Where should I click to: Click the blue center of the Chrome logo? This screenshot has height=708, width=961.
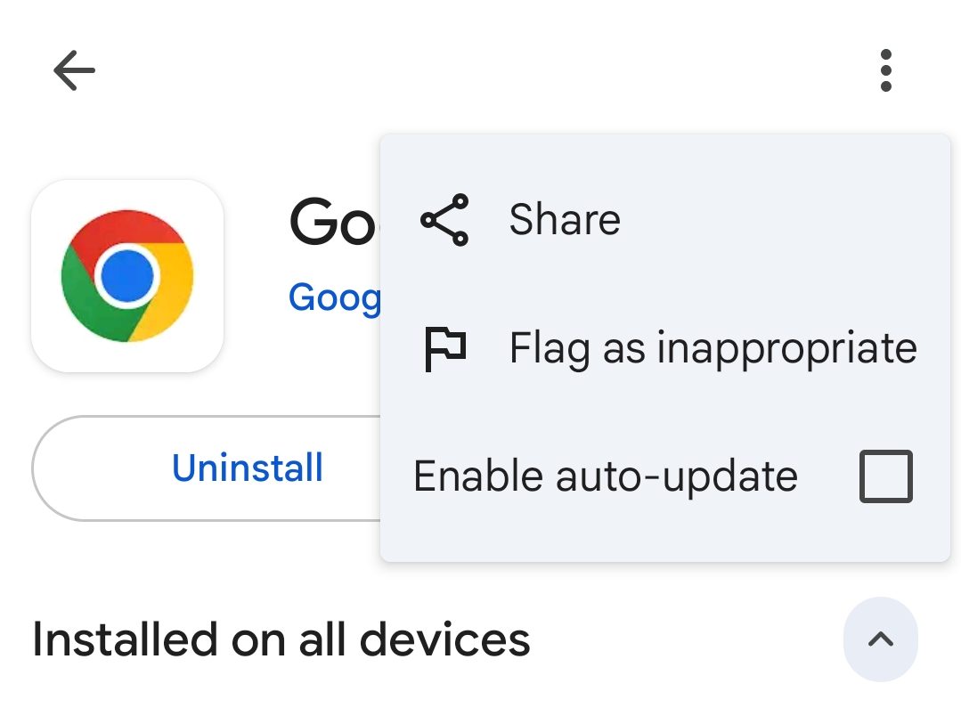[x=127, y=276]
